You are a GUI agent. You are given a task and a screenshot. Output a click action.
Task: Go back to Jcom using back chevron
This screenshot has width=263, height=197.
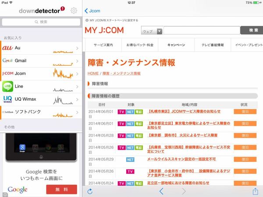coord(92,11)
